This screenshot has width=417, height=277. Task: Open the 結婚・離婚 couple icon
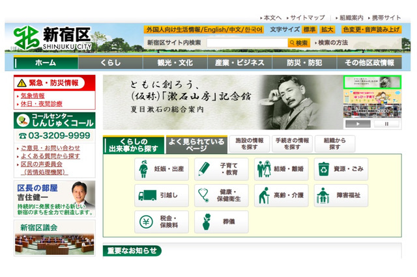[x=281, y=169]
